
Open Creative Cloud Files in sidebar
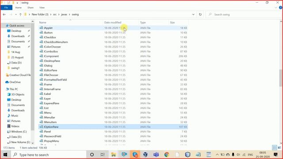tap(20, 75)
